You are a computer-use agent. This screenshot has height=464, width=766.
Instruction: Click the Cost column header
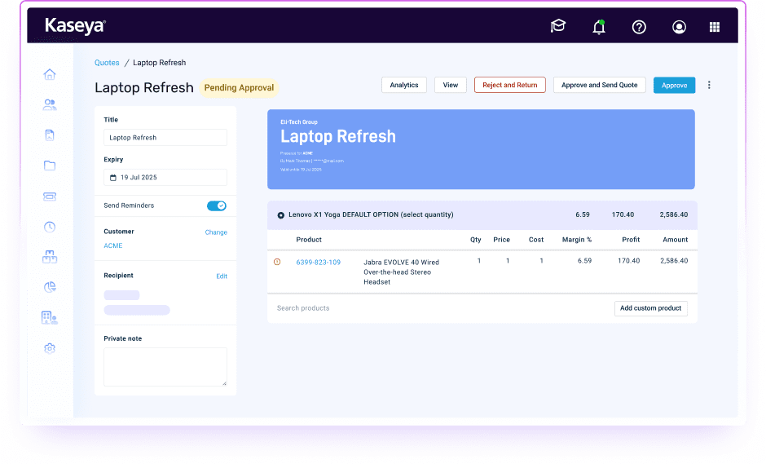536,240
